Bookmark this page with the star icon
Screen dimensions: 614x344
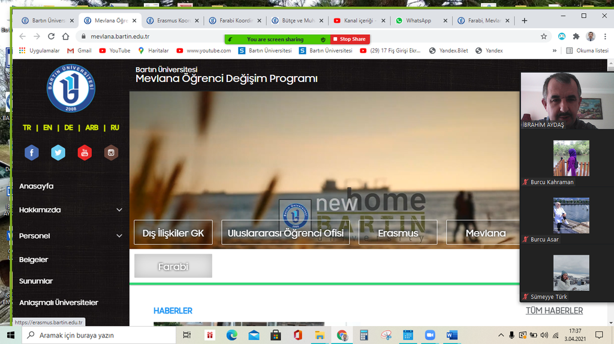pos(544,36)
